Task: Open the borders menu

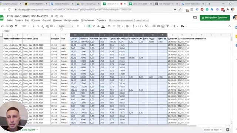Action: (114, 26)
